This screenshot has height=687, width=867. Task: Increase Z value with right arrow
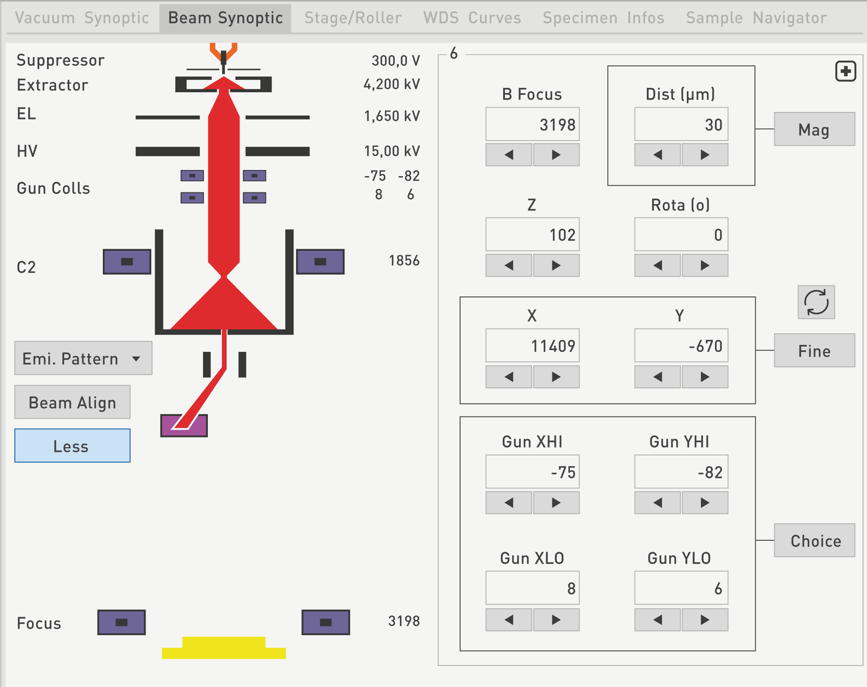(556, 265)
